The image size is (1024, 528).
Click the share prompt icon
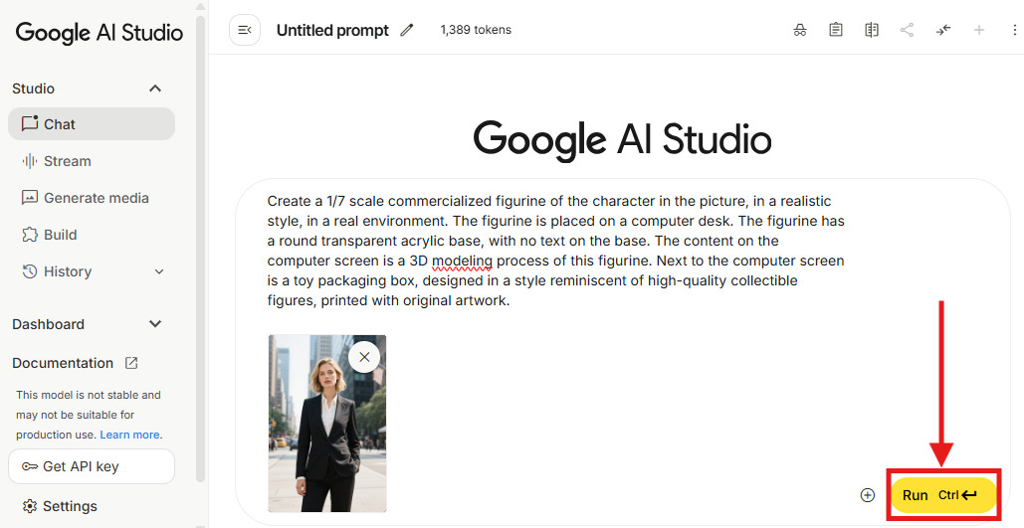pos(907,30)
